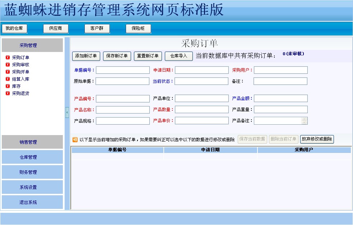Image resolution: width=353 pixels, height=225 pixels.
Task: Expand the 财务管理 menu section
Action: pos(32,172)
